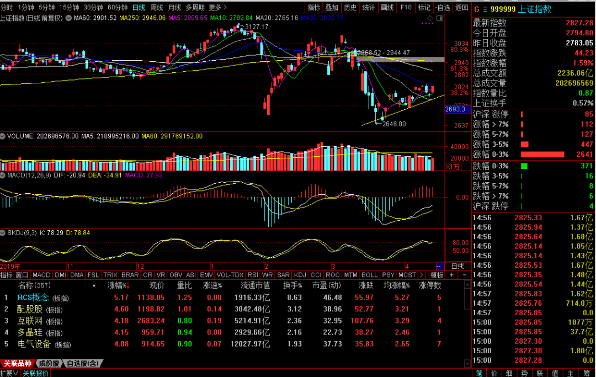Image resolution: width=596 pixels, height=377 pixels.
Task: Click the 窗口 button in indicator bar
Action: (22, 275)
